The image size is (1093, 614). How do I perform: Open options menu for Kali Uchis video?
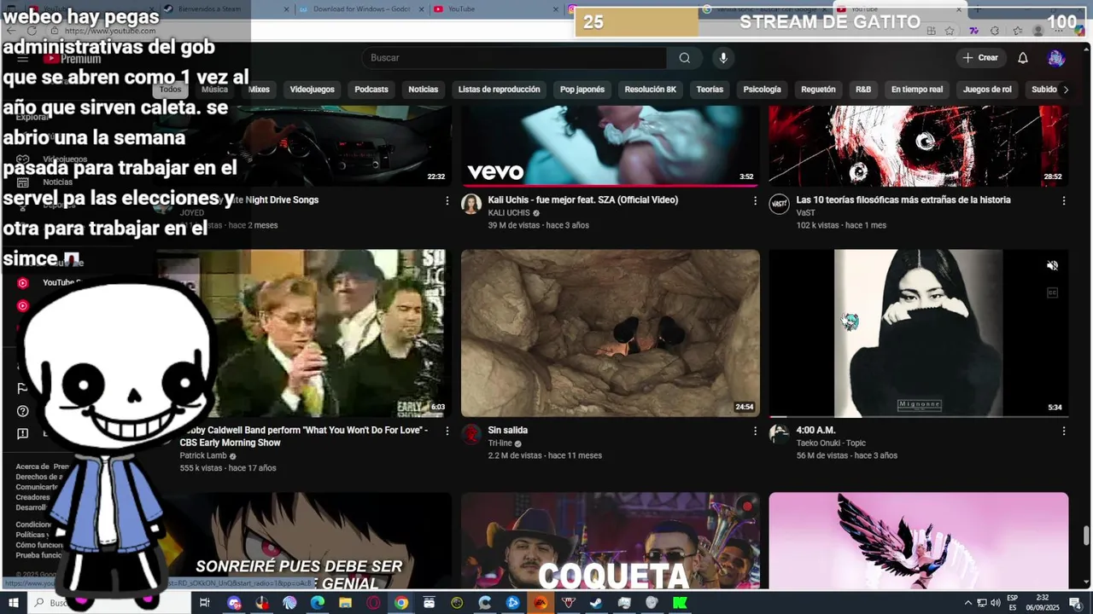click(755, 200)
